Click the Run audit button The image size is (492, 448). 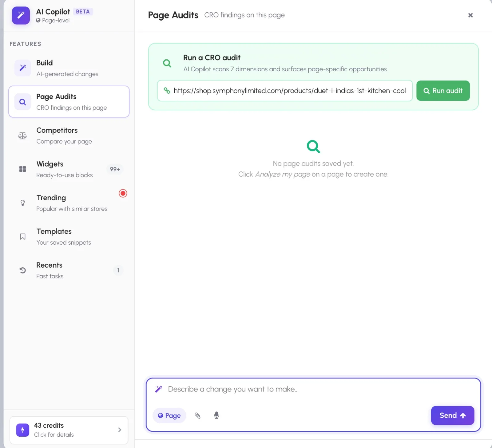click(443, 91)
